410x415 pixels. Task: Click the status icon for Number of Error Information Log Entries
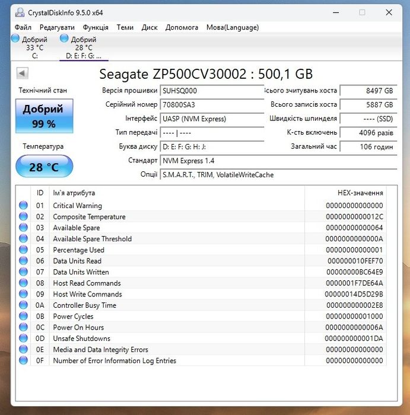23,360
